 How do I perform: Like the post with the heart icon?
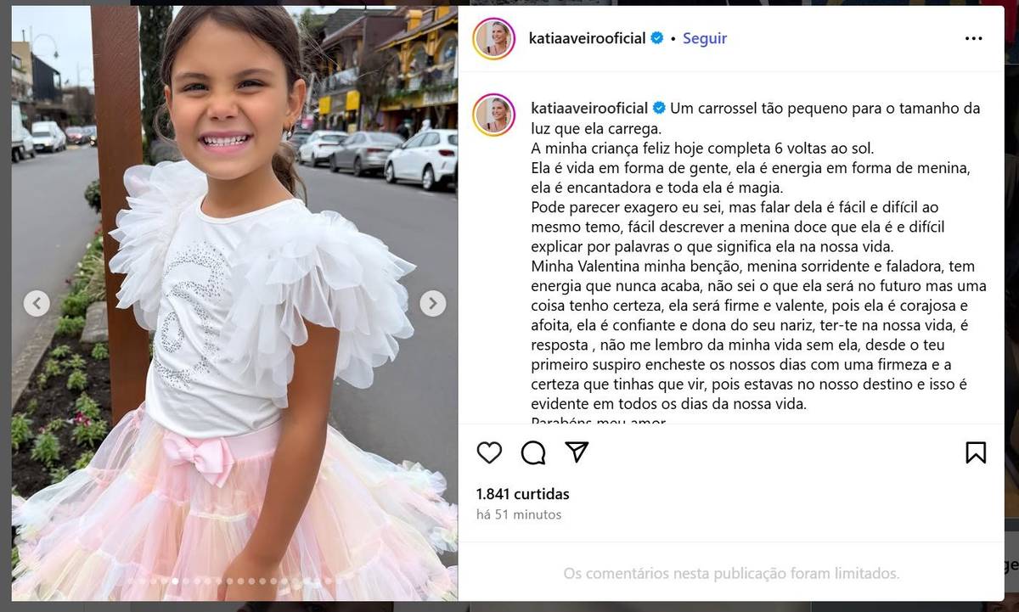pos(489,453)
